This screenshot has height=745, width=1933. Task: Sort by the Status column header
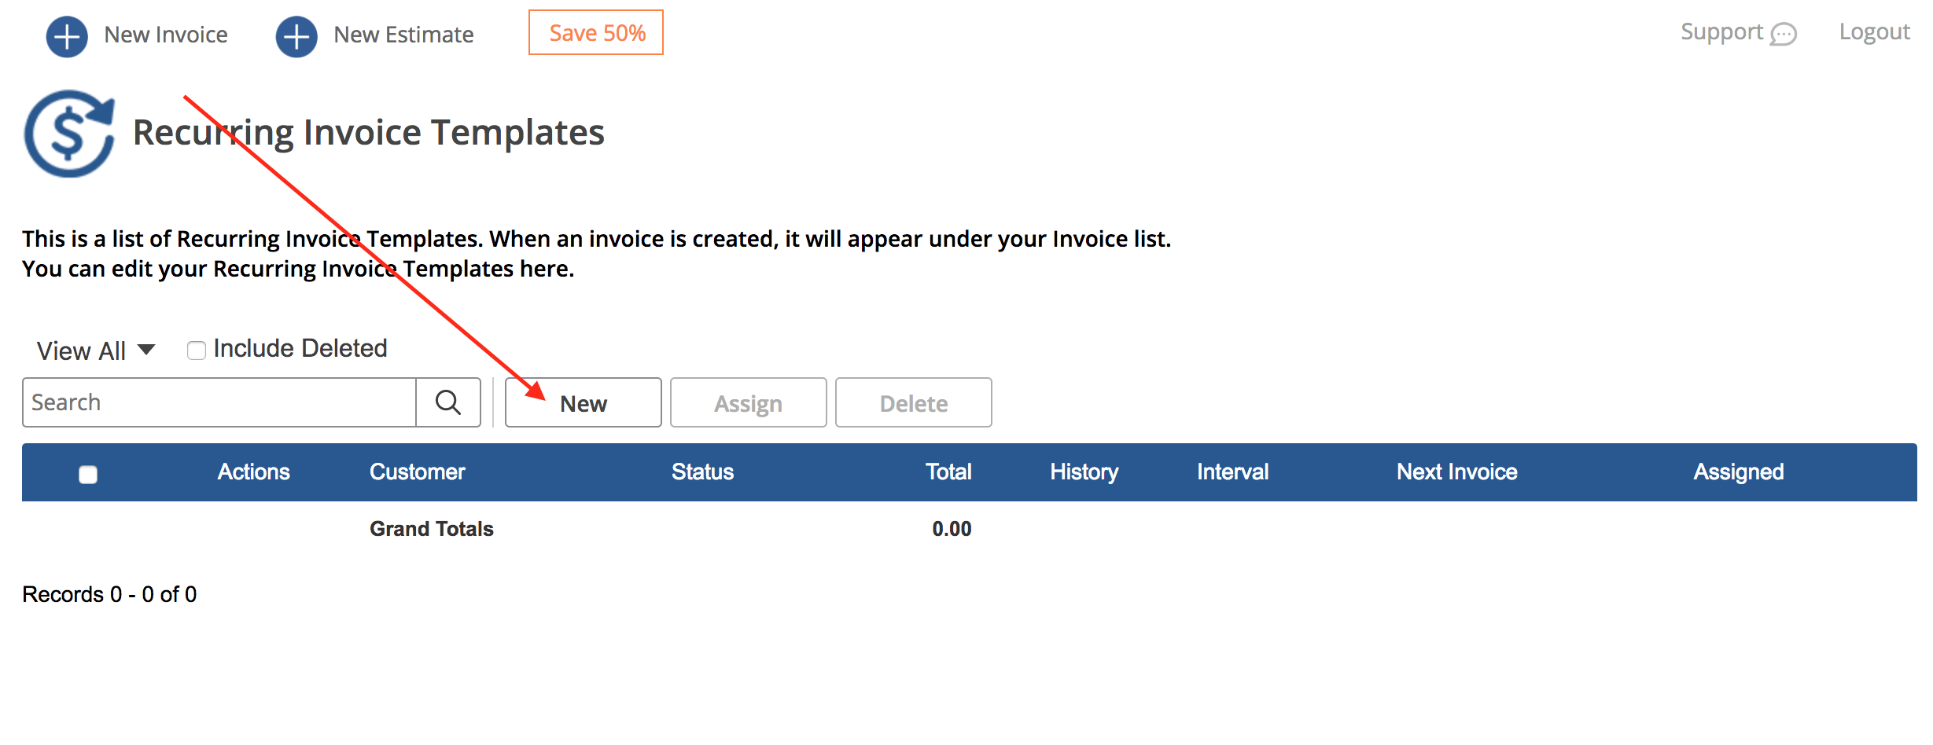702,472
